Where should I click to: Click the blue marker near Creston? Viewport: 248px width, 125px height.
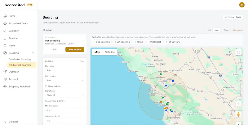tap(173, 81)
